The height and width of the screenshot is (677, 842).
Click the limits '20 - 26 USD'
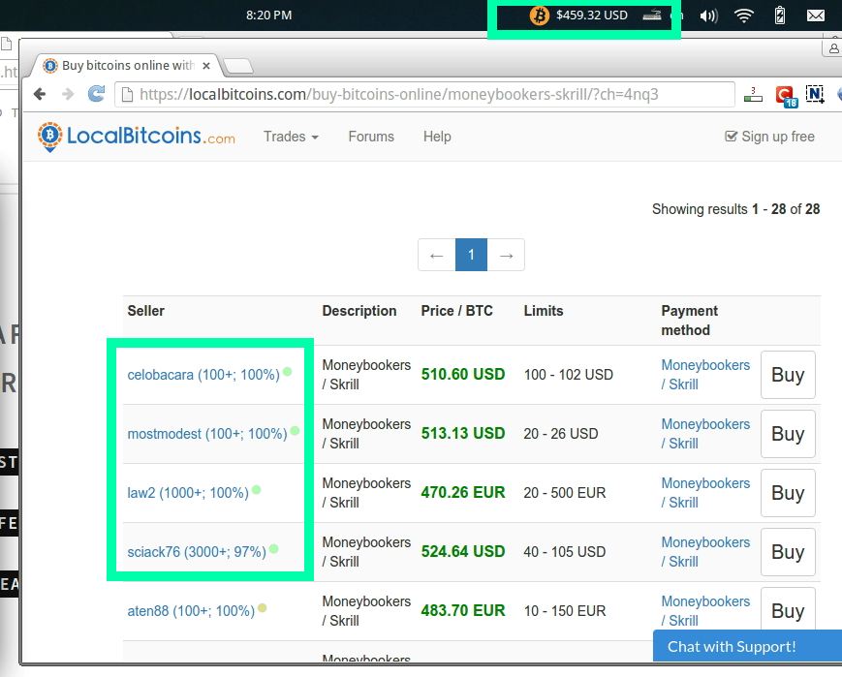click(561, 434)
